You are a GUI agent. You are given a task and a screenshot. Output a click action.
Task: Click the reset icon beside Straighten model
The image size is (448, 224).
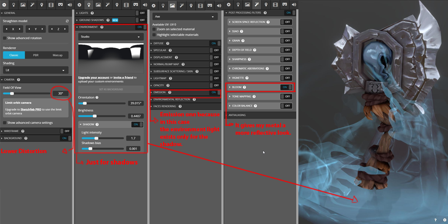click(x=67, y=21)
